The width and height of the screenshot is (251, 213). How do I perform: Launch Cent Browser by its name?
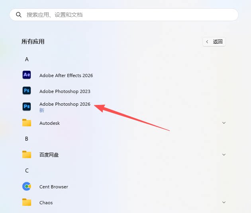coord(54,187)
